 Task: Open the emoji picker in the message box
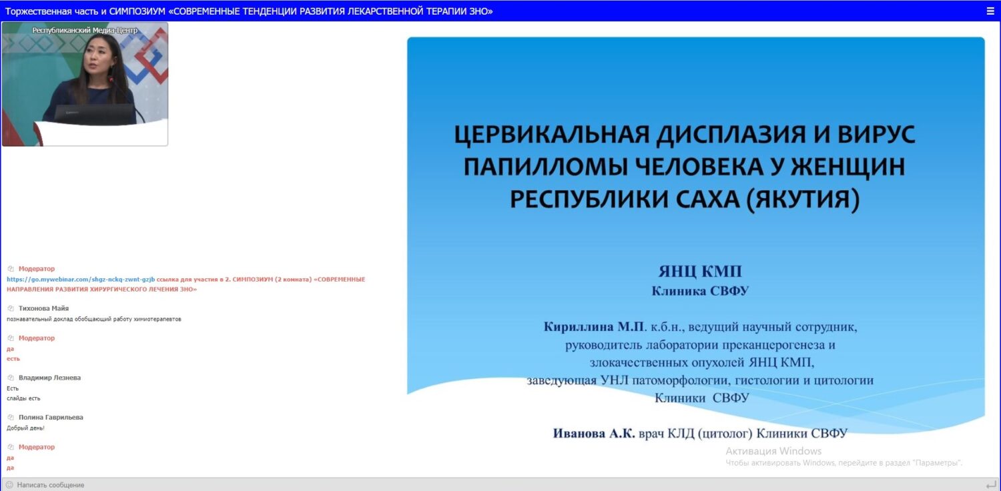[x=9, y=485]
